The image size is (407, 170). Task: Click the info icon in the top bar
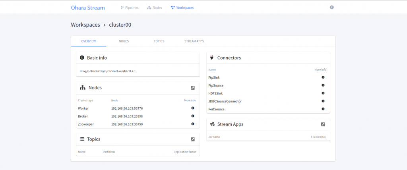coord(332,8)
